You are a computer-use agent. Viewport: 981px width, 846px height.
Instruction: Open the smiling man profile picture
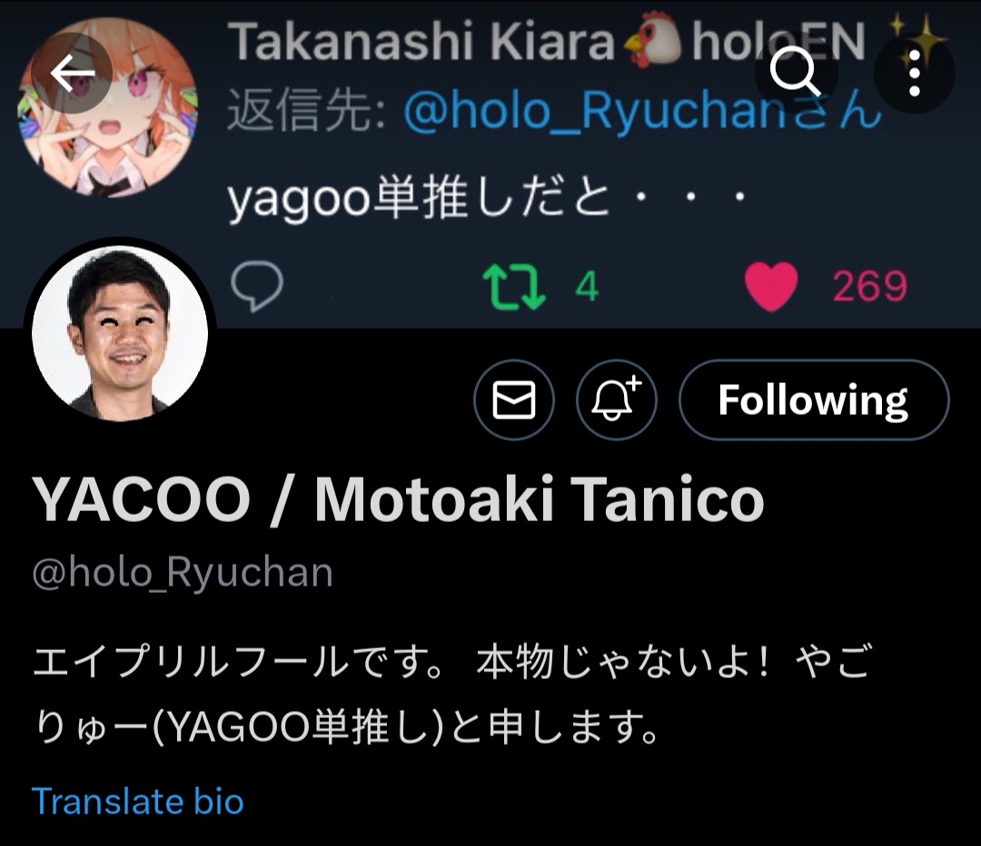pyautogui.click(x=120, y=332)
